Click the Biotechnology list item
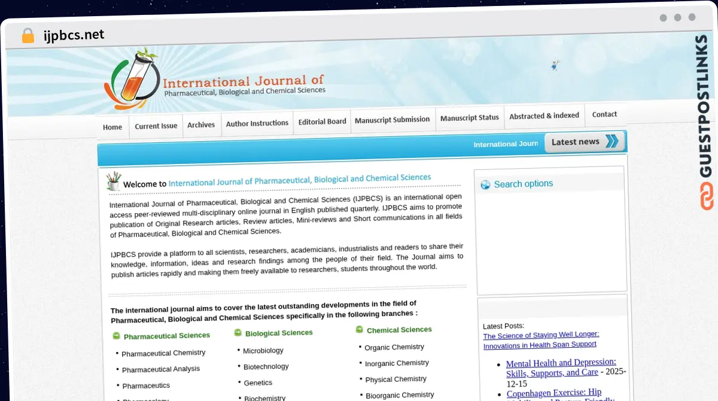The height and width of the screenshot is (401, 718). point(266,367)
